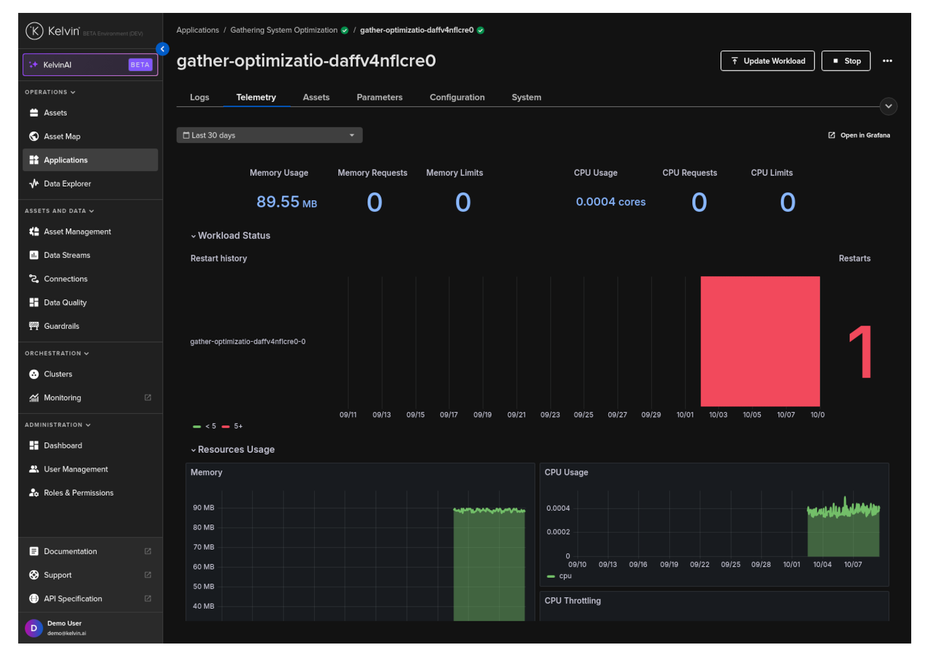Open the Last 30 days dropdown

269,136
